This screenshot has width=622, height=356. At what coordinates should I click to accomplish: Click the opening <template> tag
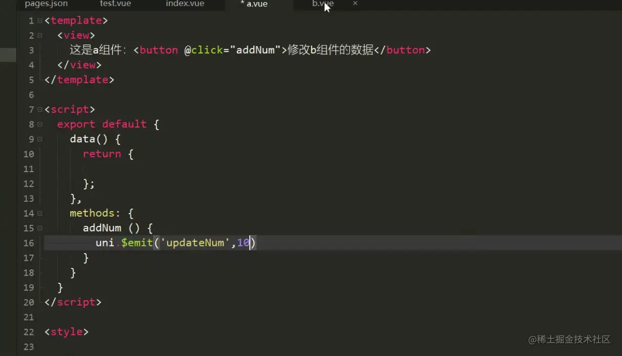tap(76, 20)
